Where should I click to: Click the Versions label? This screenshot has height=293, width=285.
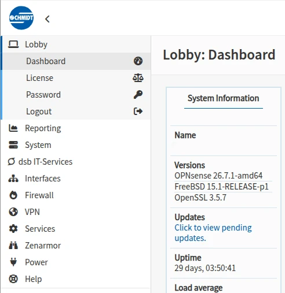(190, 165)
